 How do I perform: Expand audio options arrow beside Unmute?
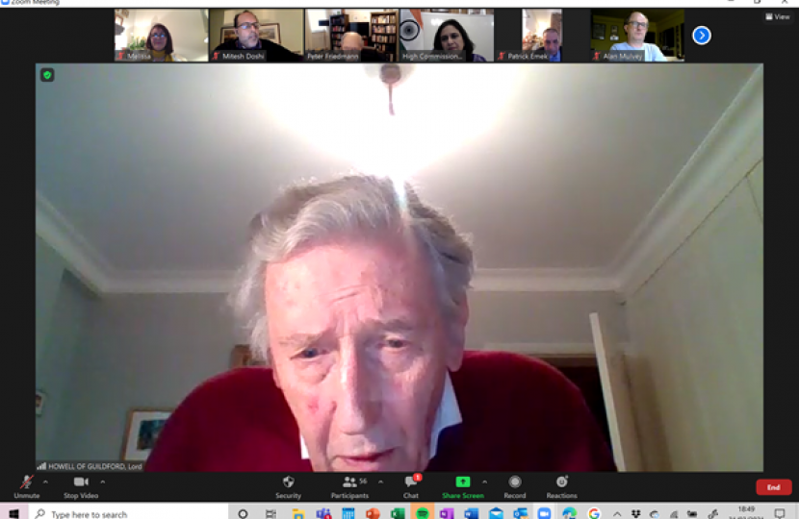coord(45,482)
